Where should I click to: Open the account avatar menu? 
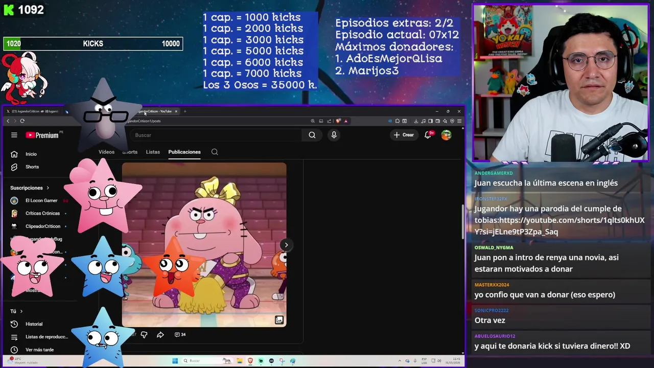447,135
